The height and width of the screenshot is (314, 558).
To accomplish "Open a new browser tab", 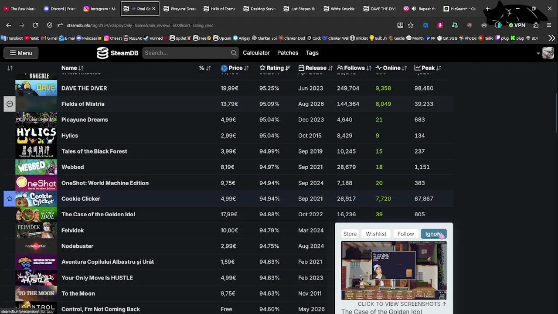I will click(x=488, y=9).
